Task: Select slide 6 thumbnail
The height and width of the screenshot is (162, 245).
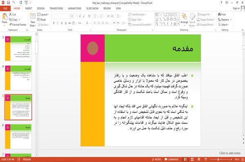Action: [x=18, y=136]
